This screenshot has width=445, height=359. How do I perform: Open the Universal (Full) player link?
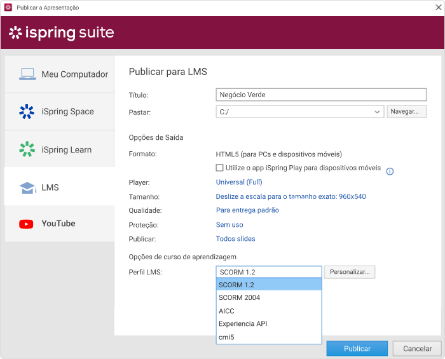click(x=239, y=182)
